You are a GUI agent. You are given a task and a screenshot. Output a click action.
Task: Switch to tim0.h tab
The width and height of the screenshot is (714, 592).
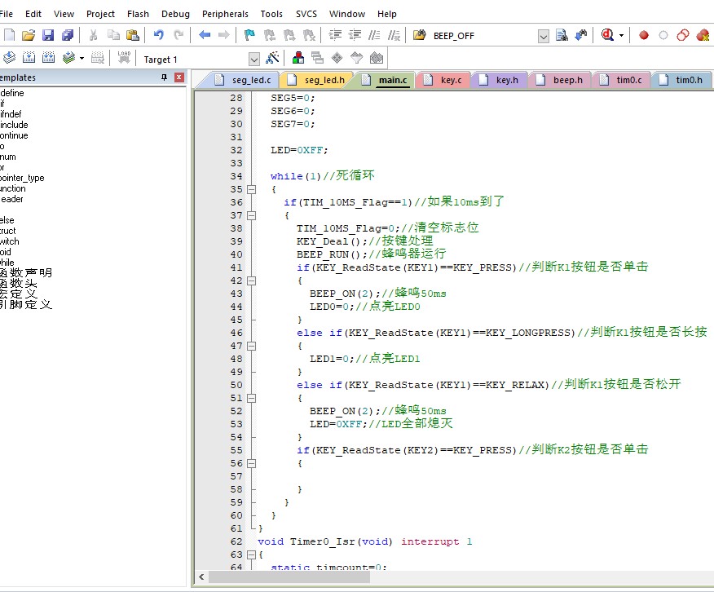[681, 80]
